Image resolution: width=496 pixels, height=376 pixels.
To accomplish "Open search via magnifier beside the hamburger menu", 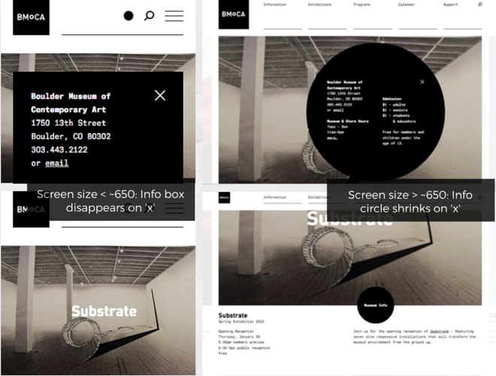I will pos(150,16).
